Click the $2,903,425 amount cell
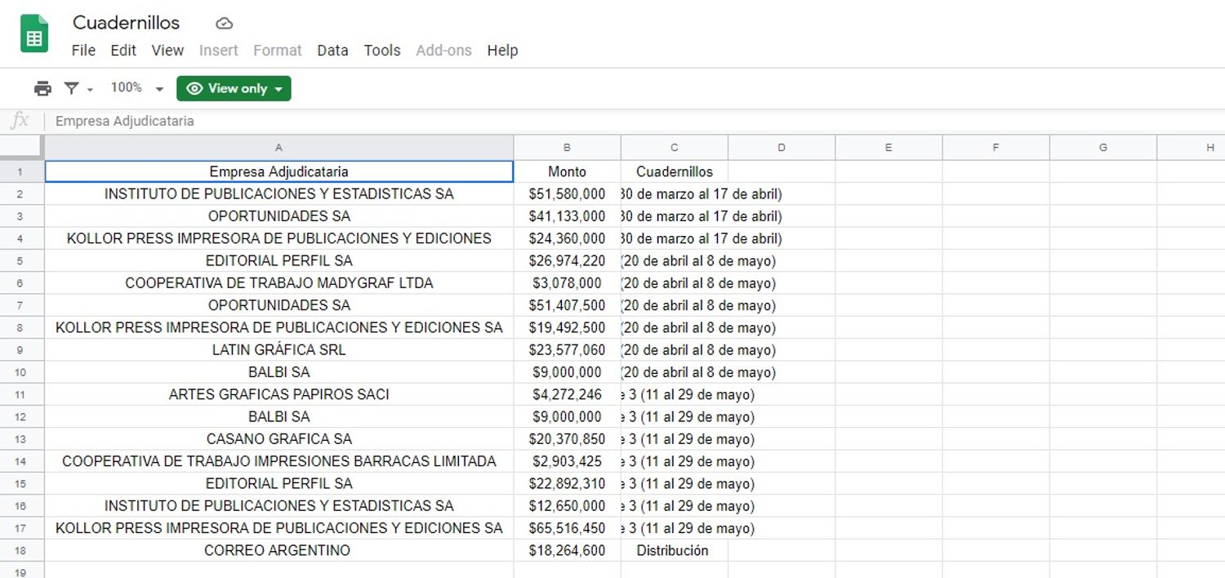 pos(567,461)
